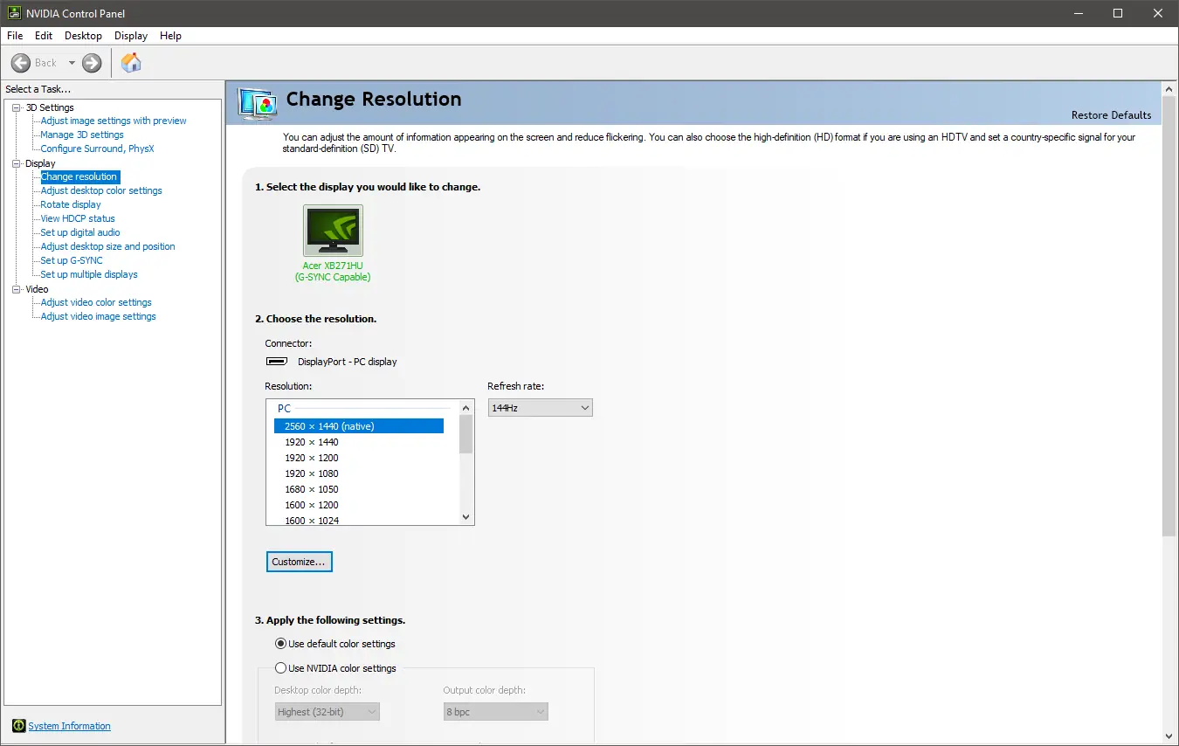Open View HDCP status

click(78, 218)
